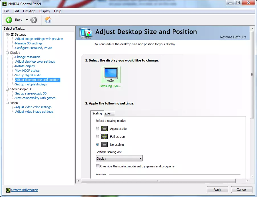Viewport: 257px width, 197px height.
Task: Open the Help menu
Action: (x=58, y=11)
